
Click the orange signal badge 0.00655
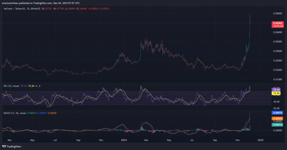(277, 118)
